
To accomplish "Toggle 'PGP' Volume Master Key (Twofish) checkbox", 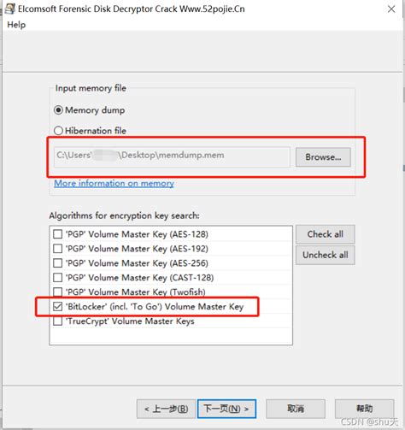I will click(58, 292).
